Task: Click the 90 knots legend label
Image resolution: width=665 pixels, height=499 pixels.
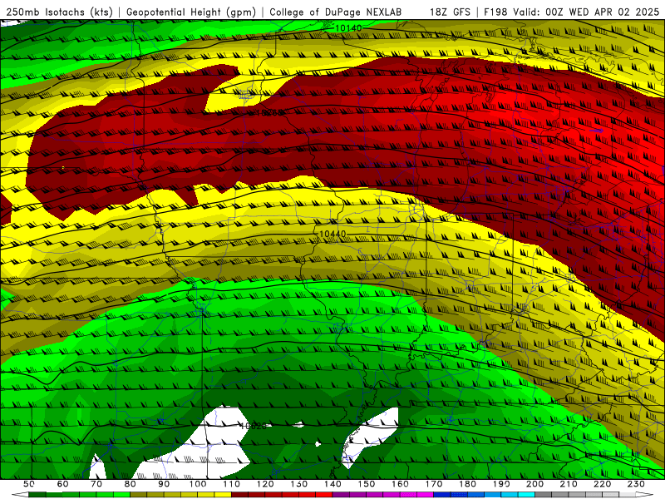Action: pyautogui.click(x=164, y=484)
